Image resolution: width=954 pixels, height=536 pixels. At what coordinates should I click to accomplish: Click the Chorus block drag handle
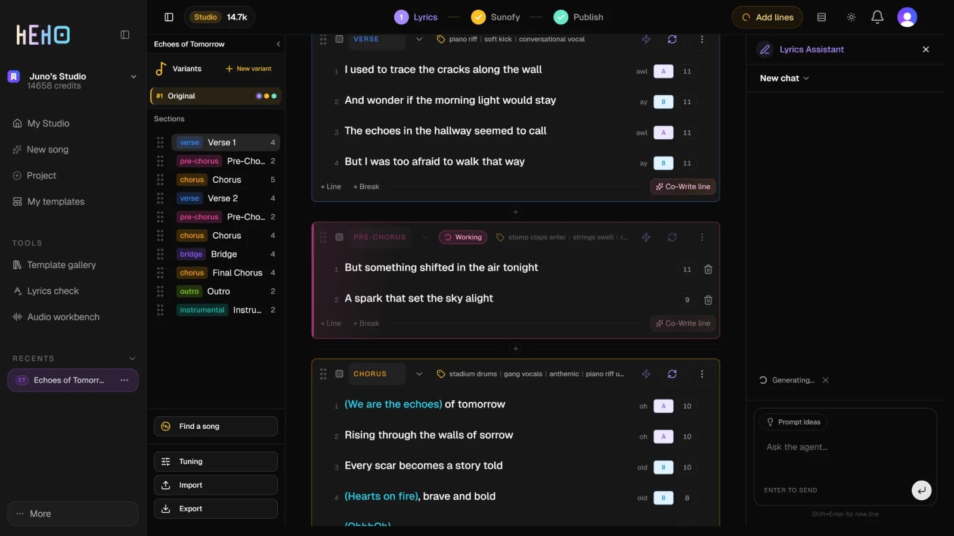coord(323,374)
